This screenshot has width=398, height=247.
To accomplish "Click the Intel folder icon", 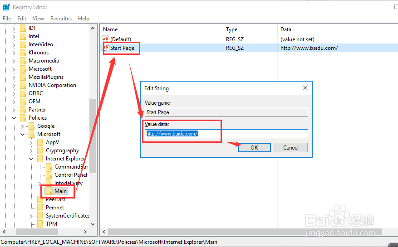I will point(23,36).
